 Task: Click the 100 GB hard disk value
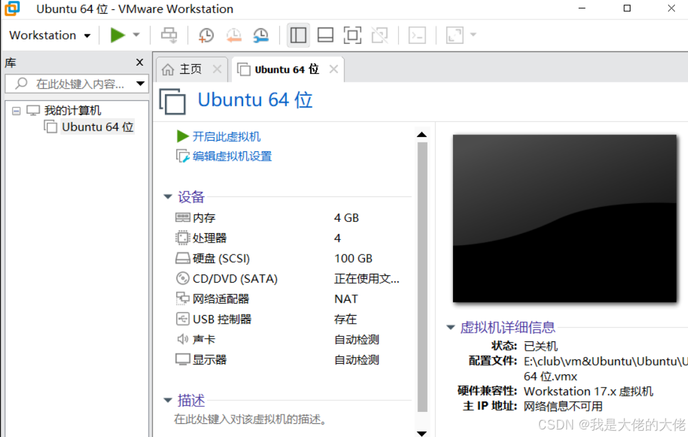point(353,258)
